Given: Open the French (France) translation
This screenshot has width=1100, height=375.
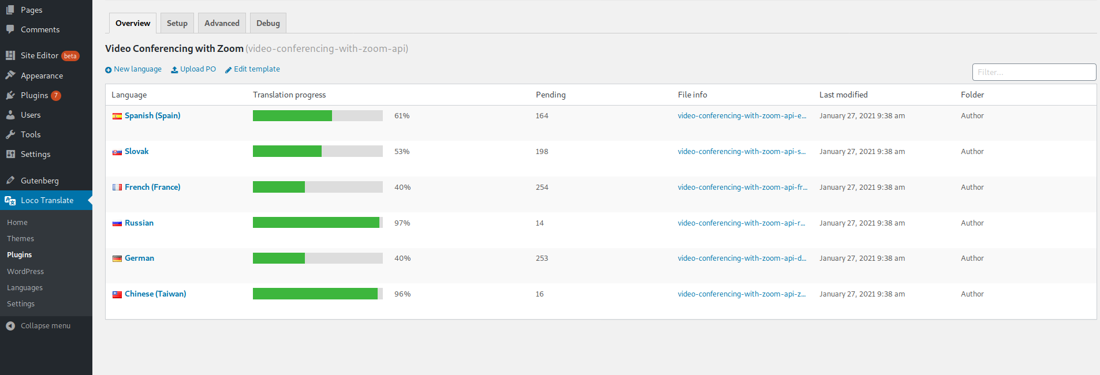Looking at the screenshot, I should click(152, 187).
